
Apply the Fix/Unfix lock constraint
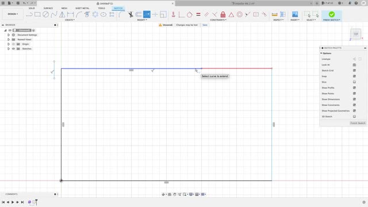[x=223, y=14]
